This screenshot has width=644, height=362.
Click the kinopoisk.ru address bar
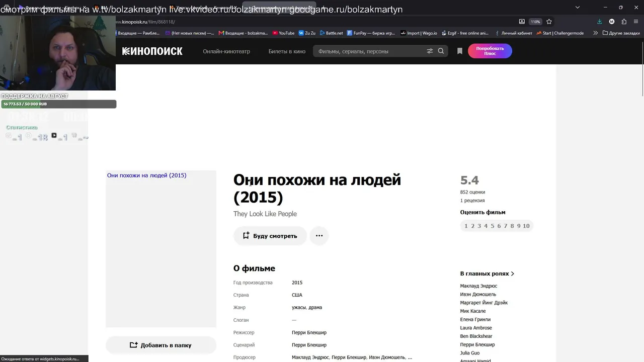click(317, 22)
